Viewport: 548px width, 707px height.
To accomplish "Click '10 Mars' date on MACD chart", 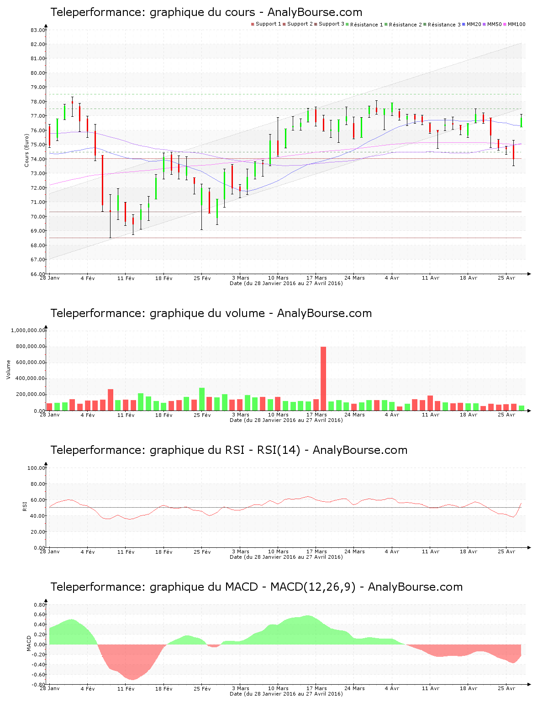I will pos(278,688).
